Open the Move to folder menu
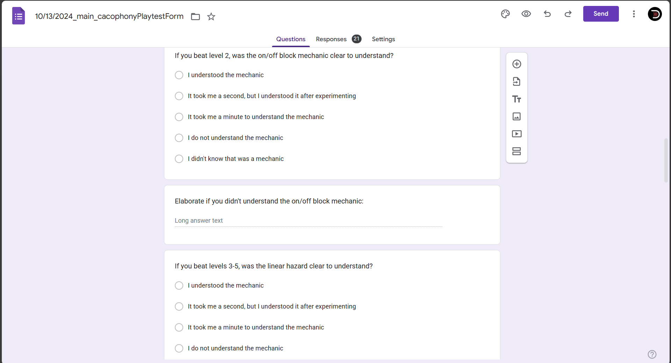This screenshot has height=363, width=671. 195,17
